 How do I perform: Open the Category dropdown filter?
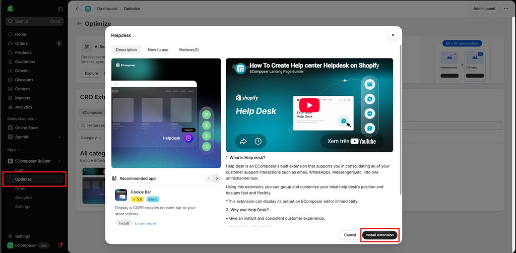pyautogui.click(x=91, y=138)
